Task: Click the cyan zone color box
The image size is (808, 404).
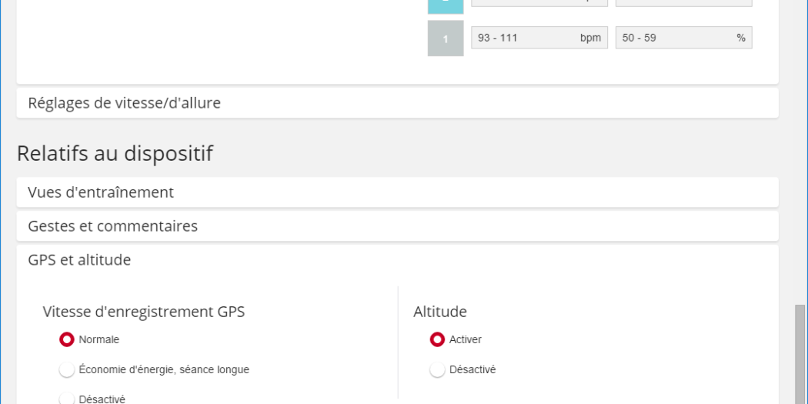Action: point(446,6)
